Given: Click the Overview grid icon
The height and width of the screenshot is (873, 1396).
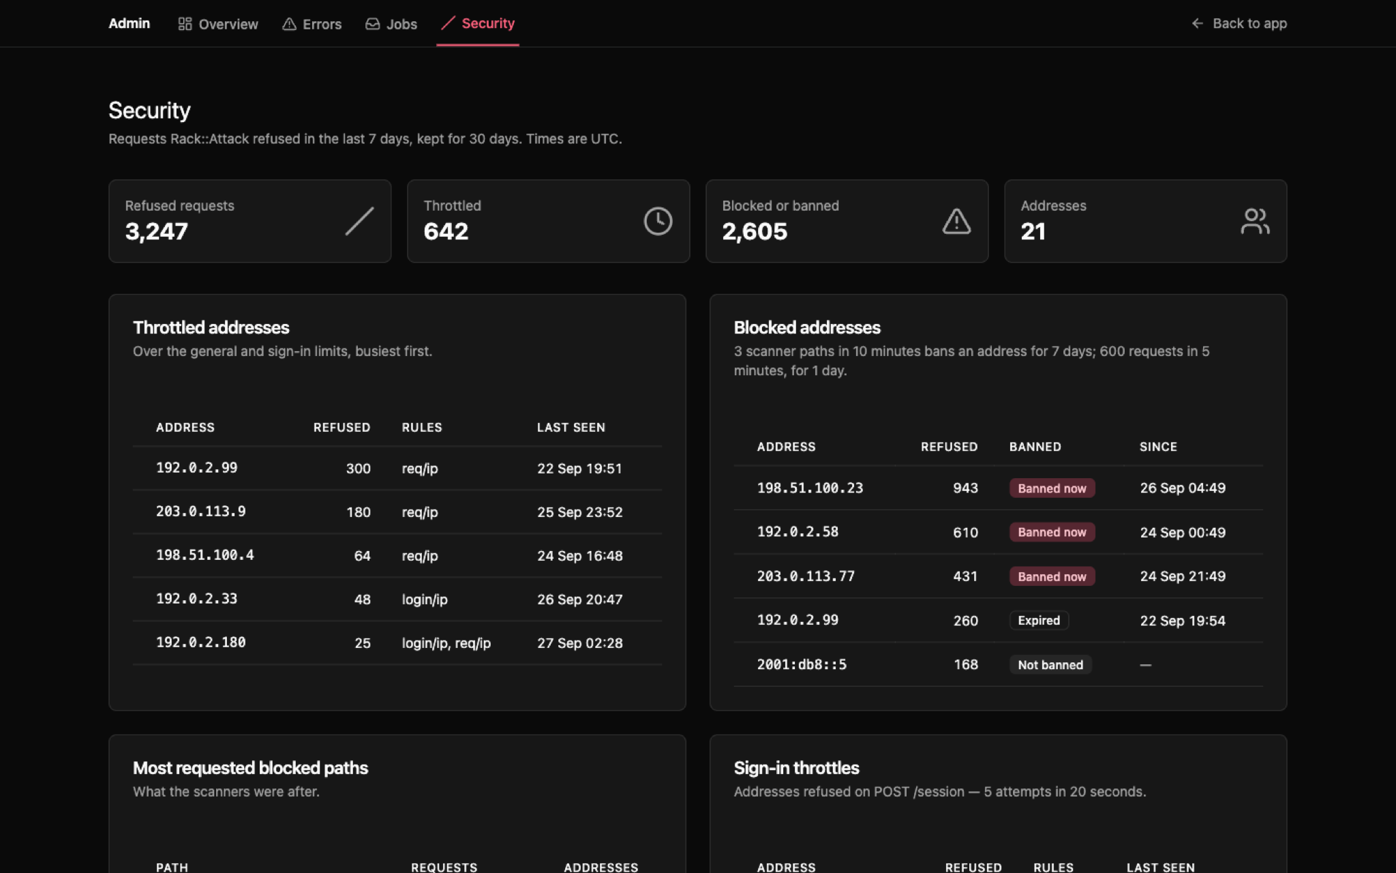Looking at the screenshot, I should pos(185,24).
